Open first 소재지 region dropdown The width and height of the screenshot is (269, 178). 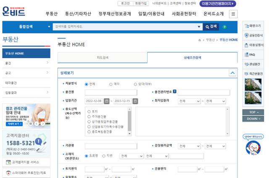pos(132,156)
